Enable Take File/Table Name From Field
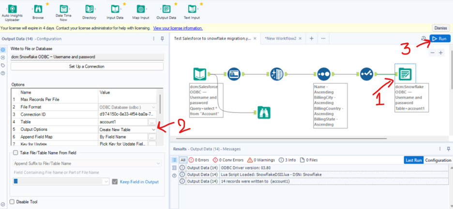Screen dimensions: 453x209 pyautogui.click(x=16, y=153)
